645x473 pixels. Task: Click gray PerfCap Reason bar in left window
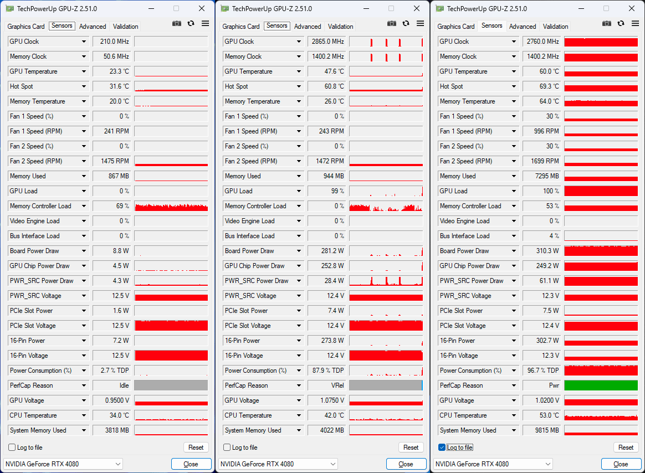171,385
